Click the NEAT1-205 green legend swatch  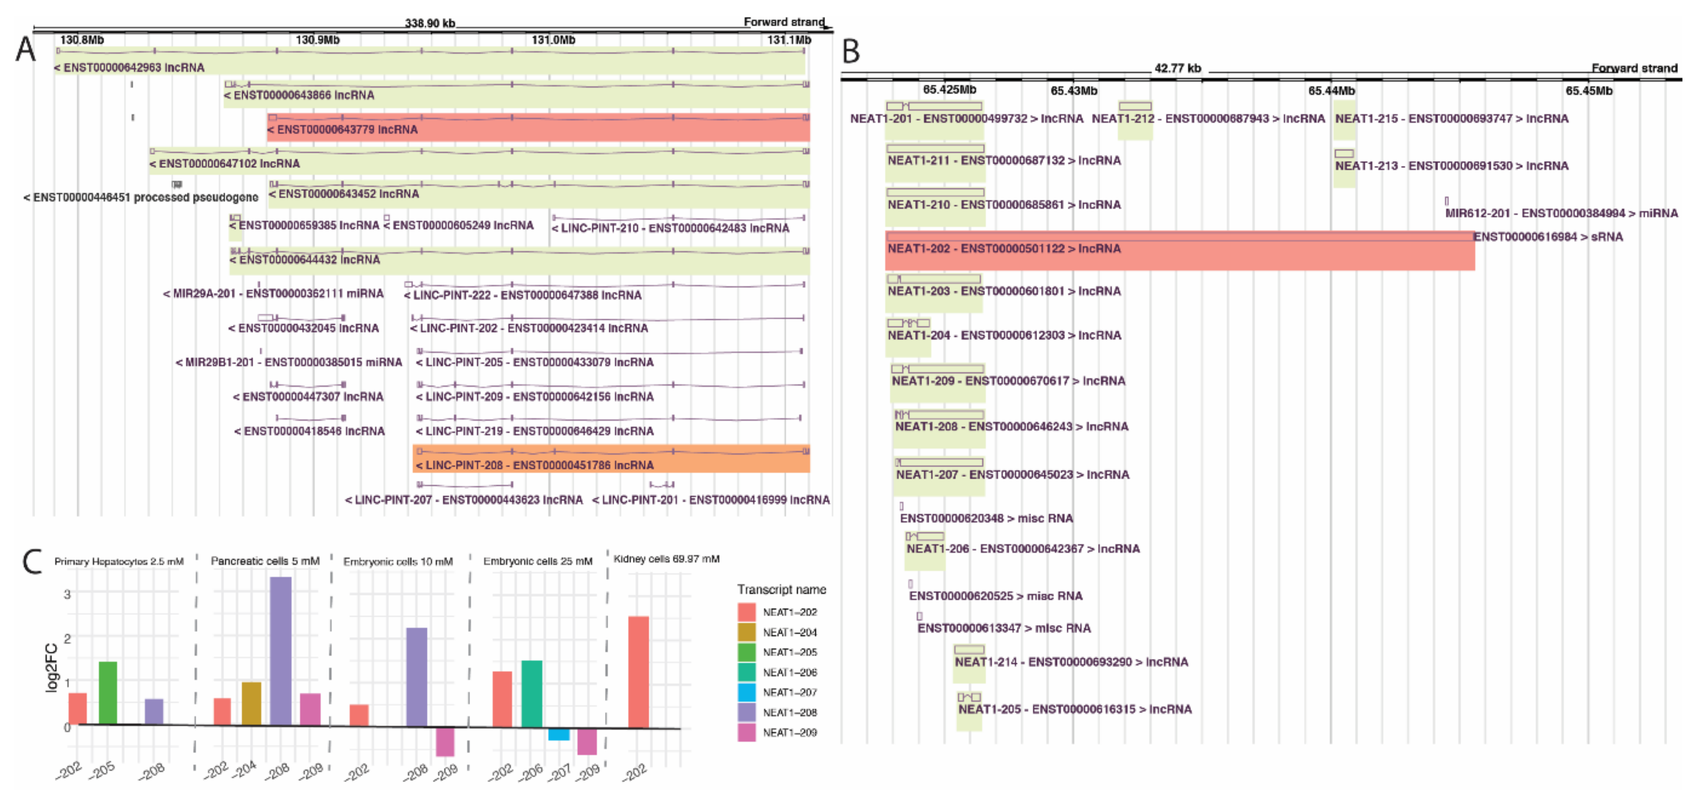pyautogui.click(x=746, y=652)
